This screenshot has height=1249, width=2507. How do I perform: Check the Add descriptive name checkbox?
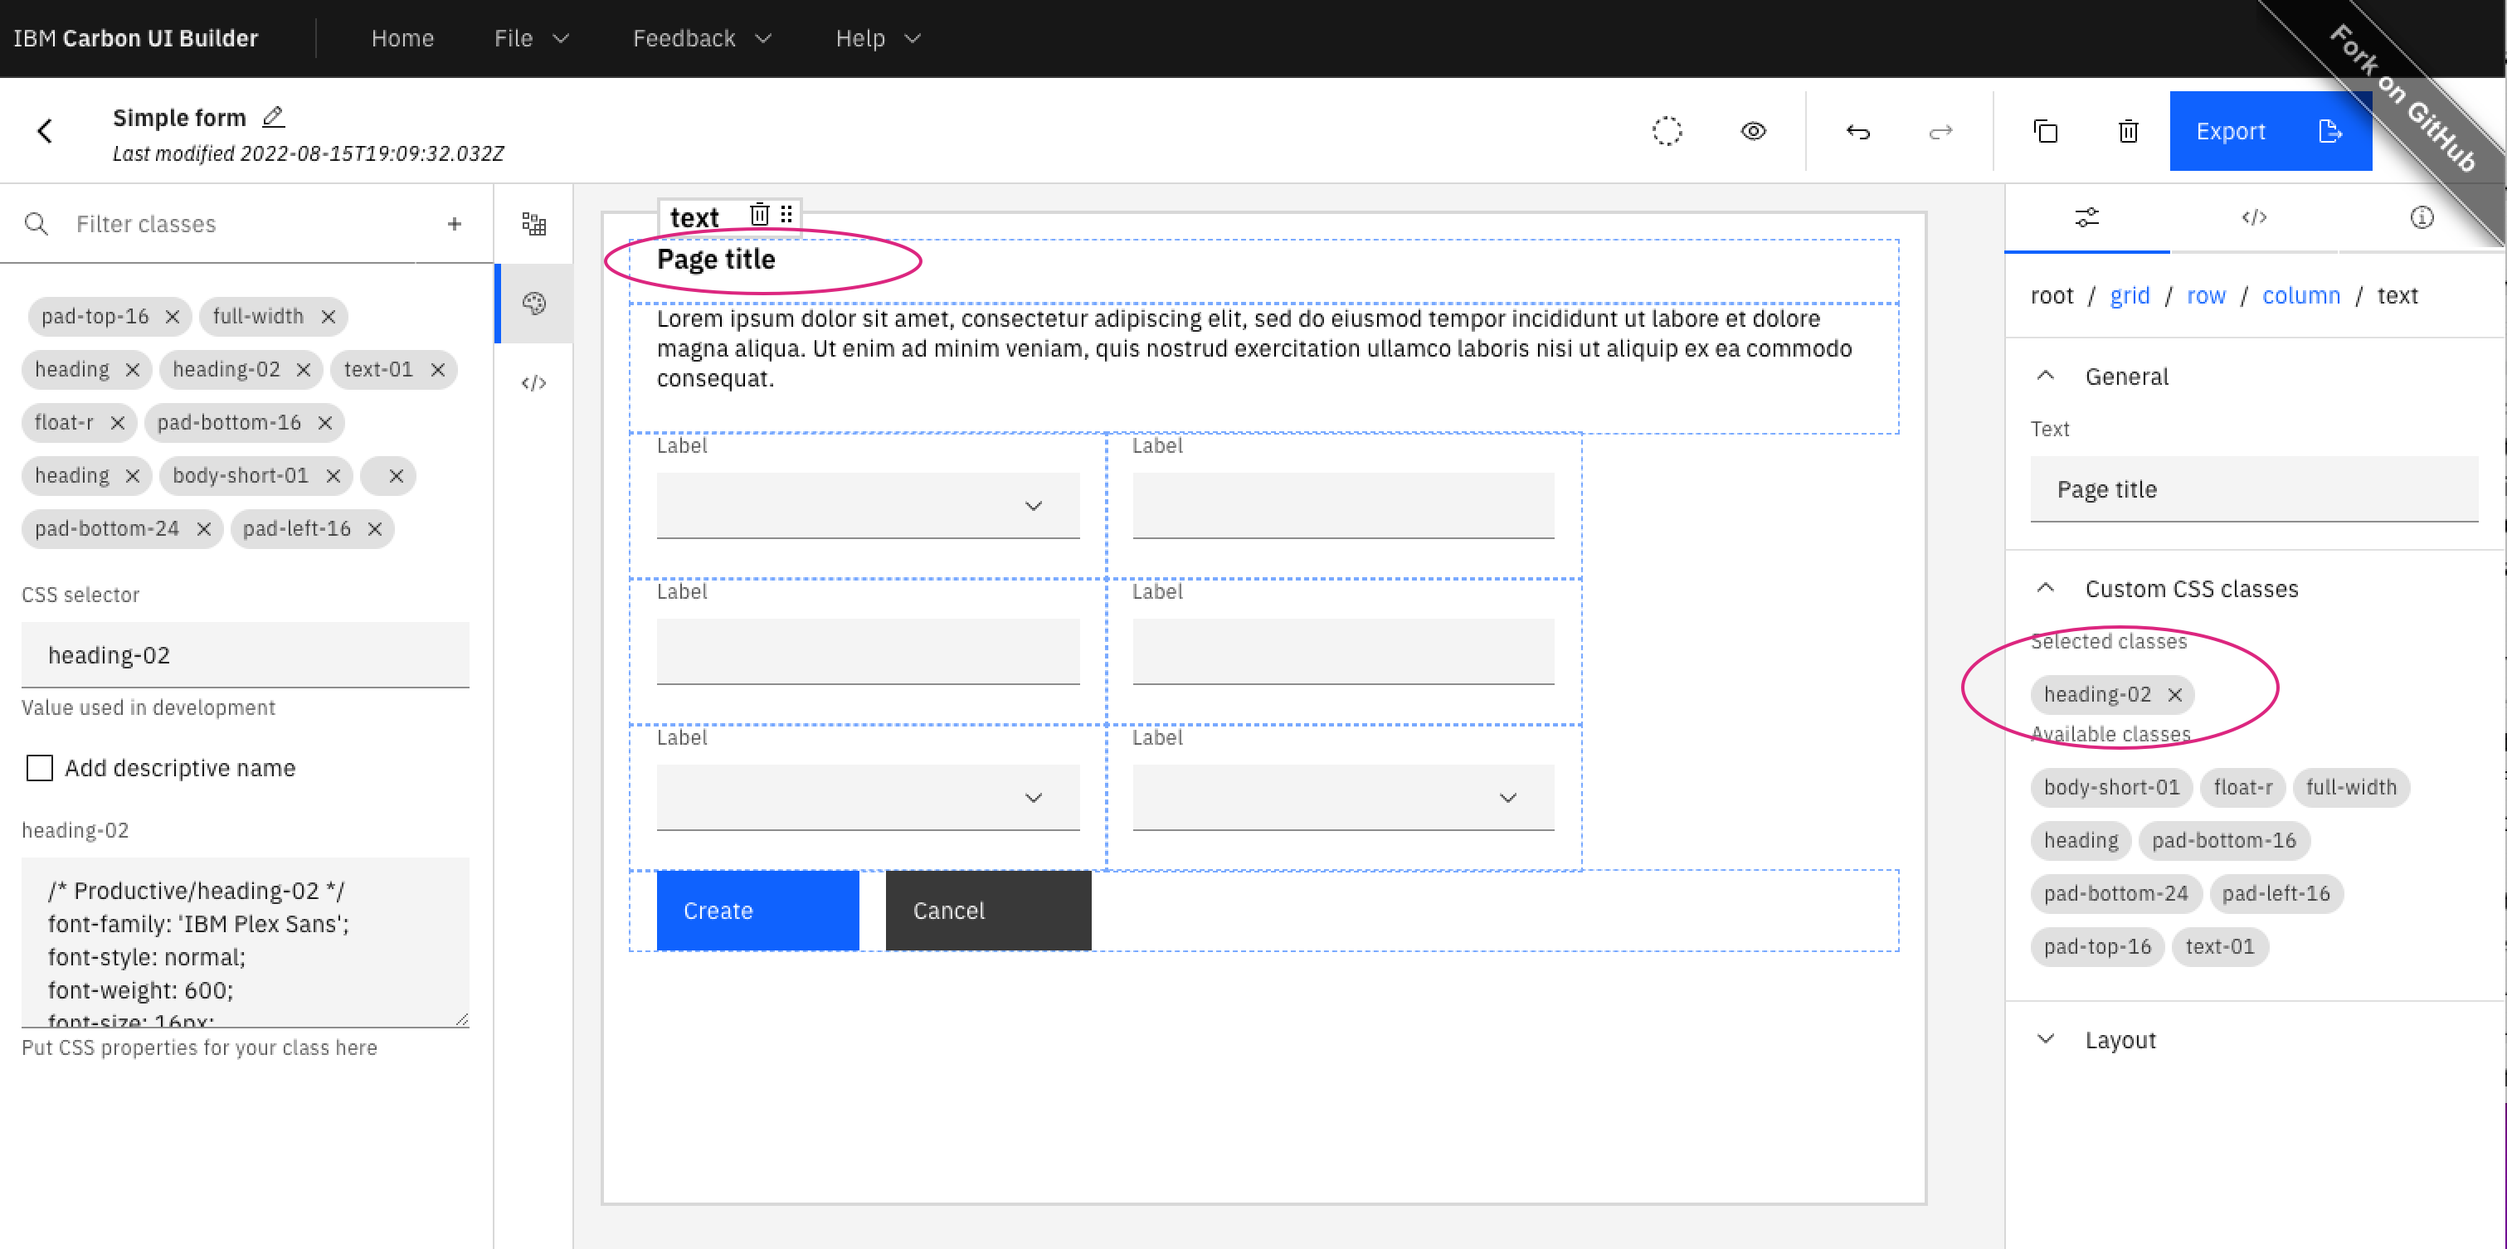[x=40, y=767]
